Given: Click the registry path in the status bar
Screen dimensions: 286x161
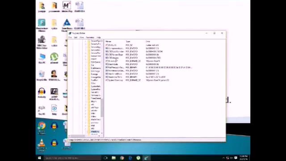Looking at the screenshot, I should pos(105,140).
